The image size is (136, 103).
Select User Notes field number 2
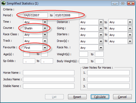tap(108, 79)
